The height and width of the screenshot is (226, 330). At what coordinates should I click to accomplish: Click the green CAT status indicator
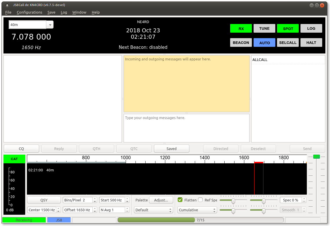(x=14, y=159)
